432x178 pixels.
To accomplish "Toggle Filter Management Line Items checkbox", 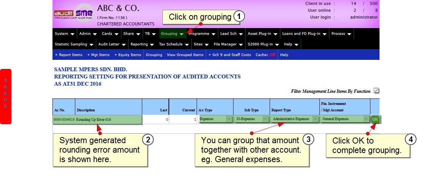I will pyautogui.click(x=376, y=91).
